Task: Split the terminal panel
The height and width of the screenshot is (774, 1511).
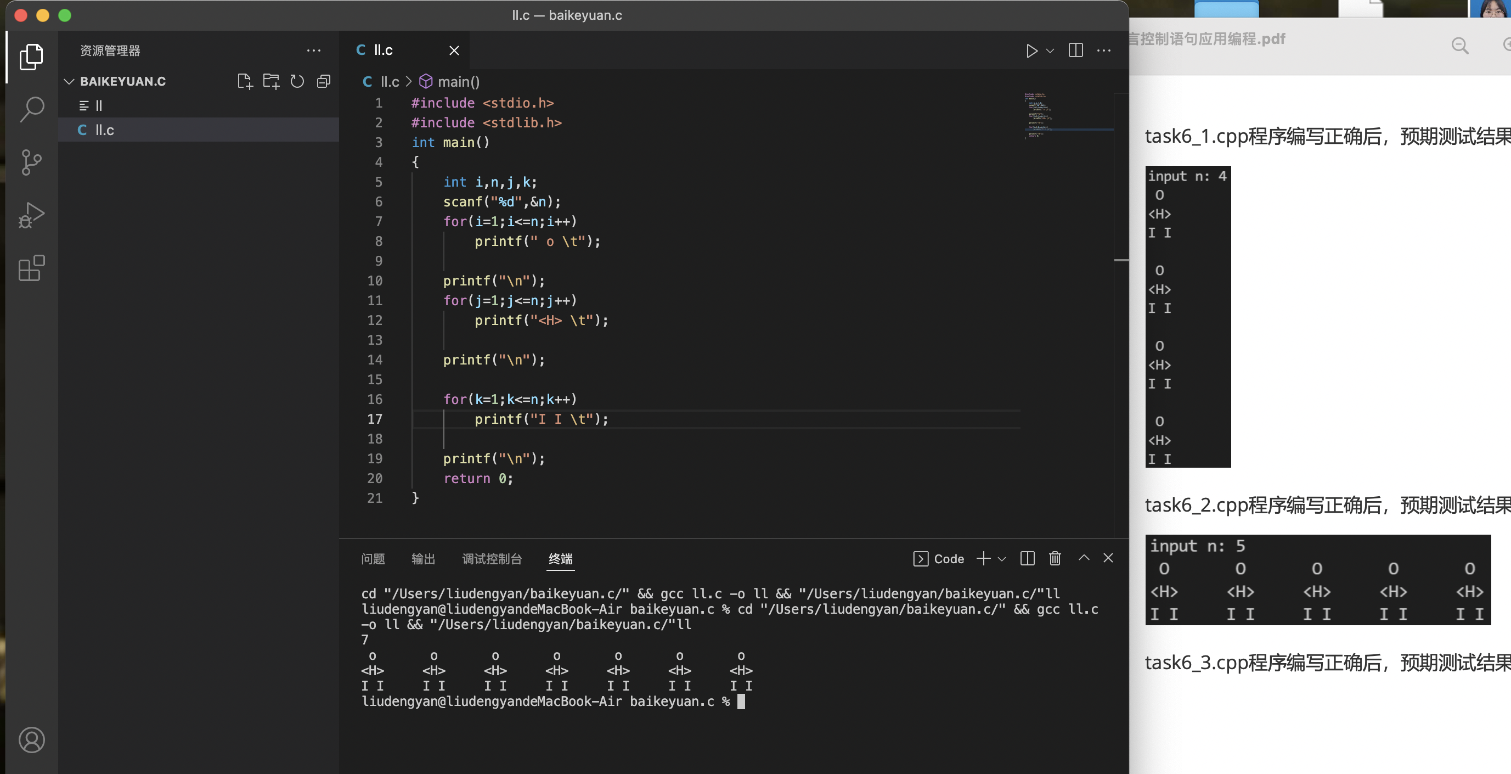Action: click(x=1027, y=558)
